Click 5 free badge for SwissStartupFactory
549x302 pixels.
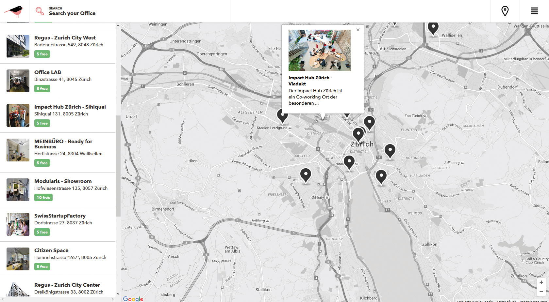42,232
